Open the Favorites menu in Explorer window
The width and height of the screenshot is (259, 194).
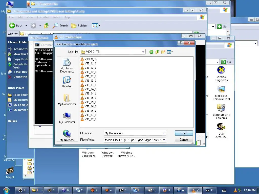(43, 17)
